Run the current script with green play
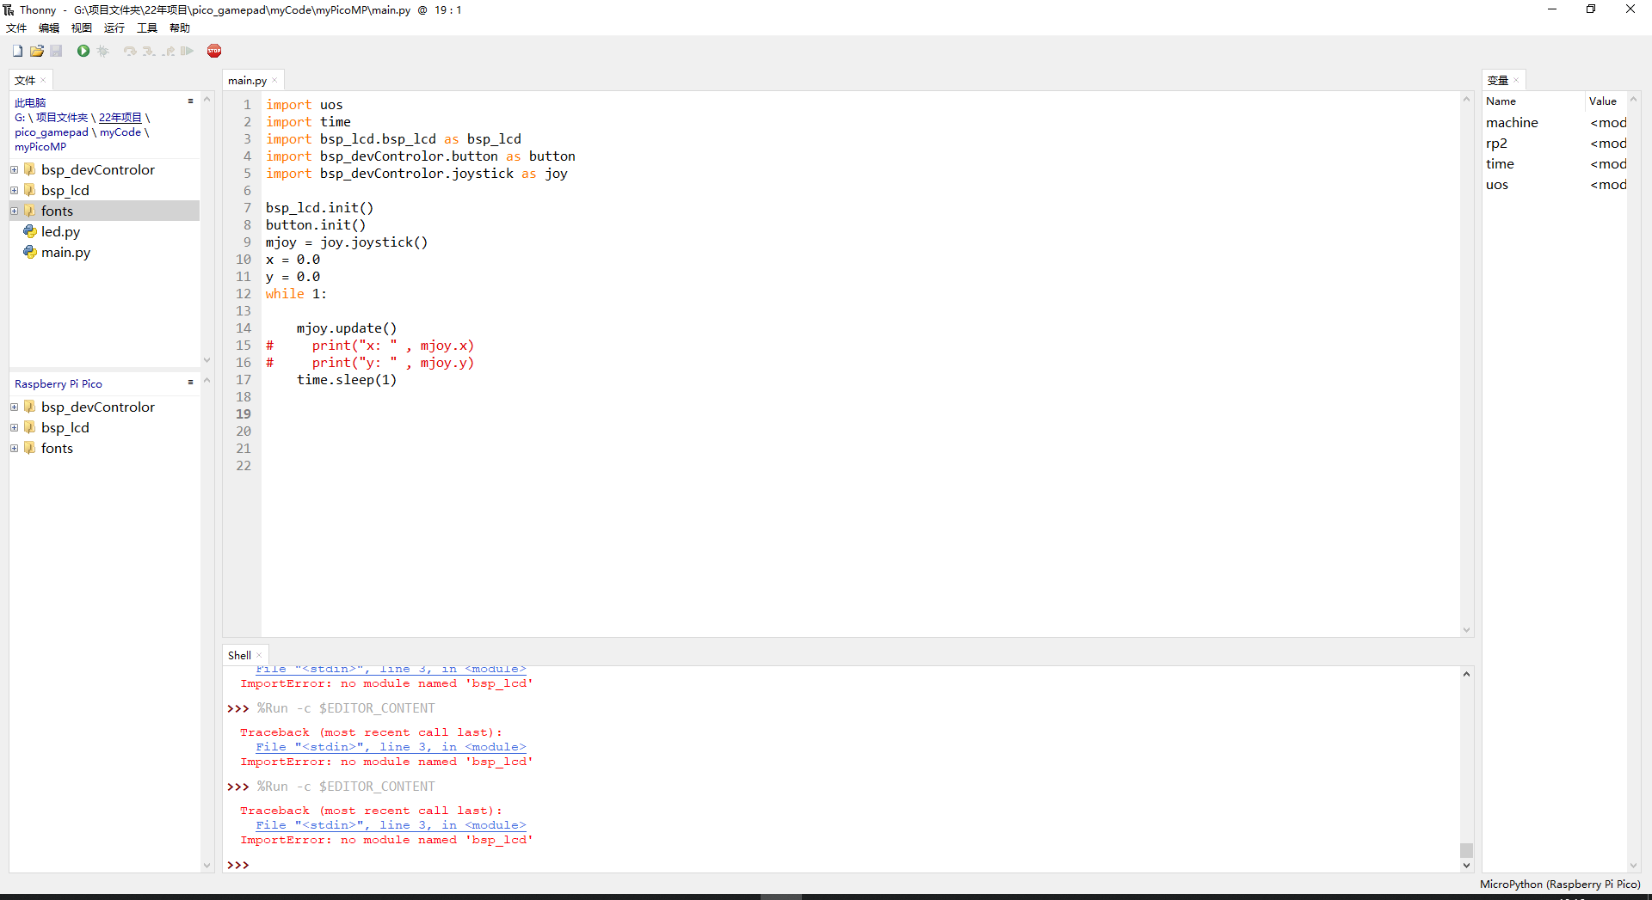1652x900 pixels. [x=83, y=52]
